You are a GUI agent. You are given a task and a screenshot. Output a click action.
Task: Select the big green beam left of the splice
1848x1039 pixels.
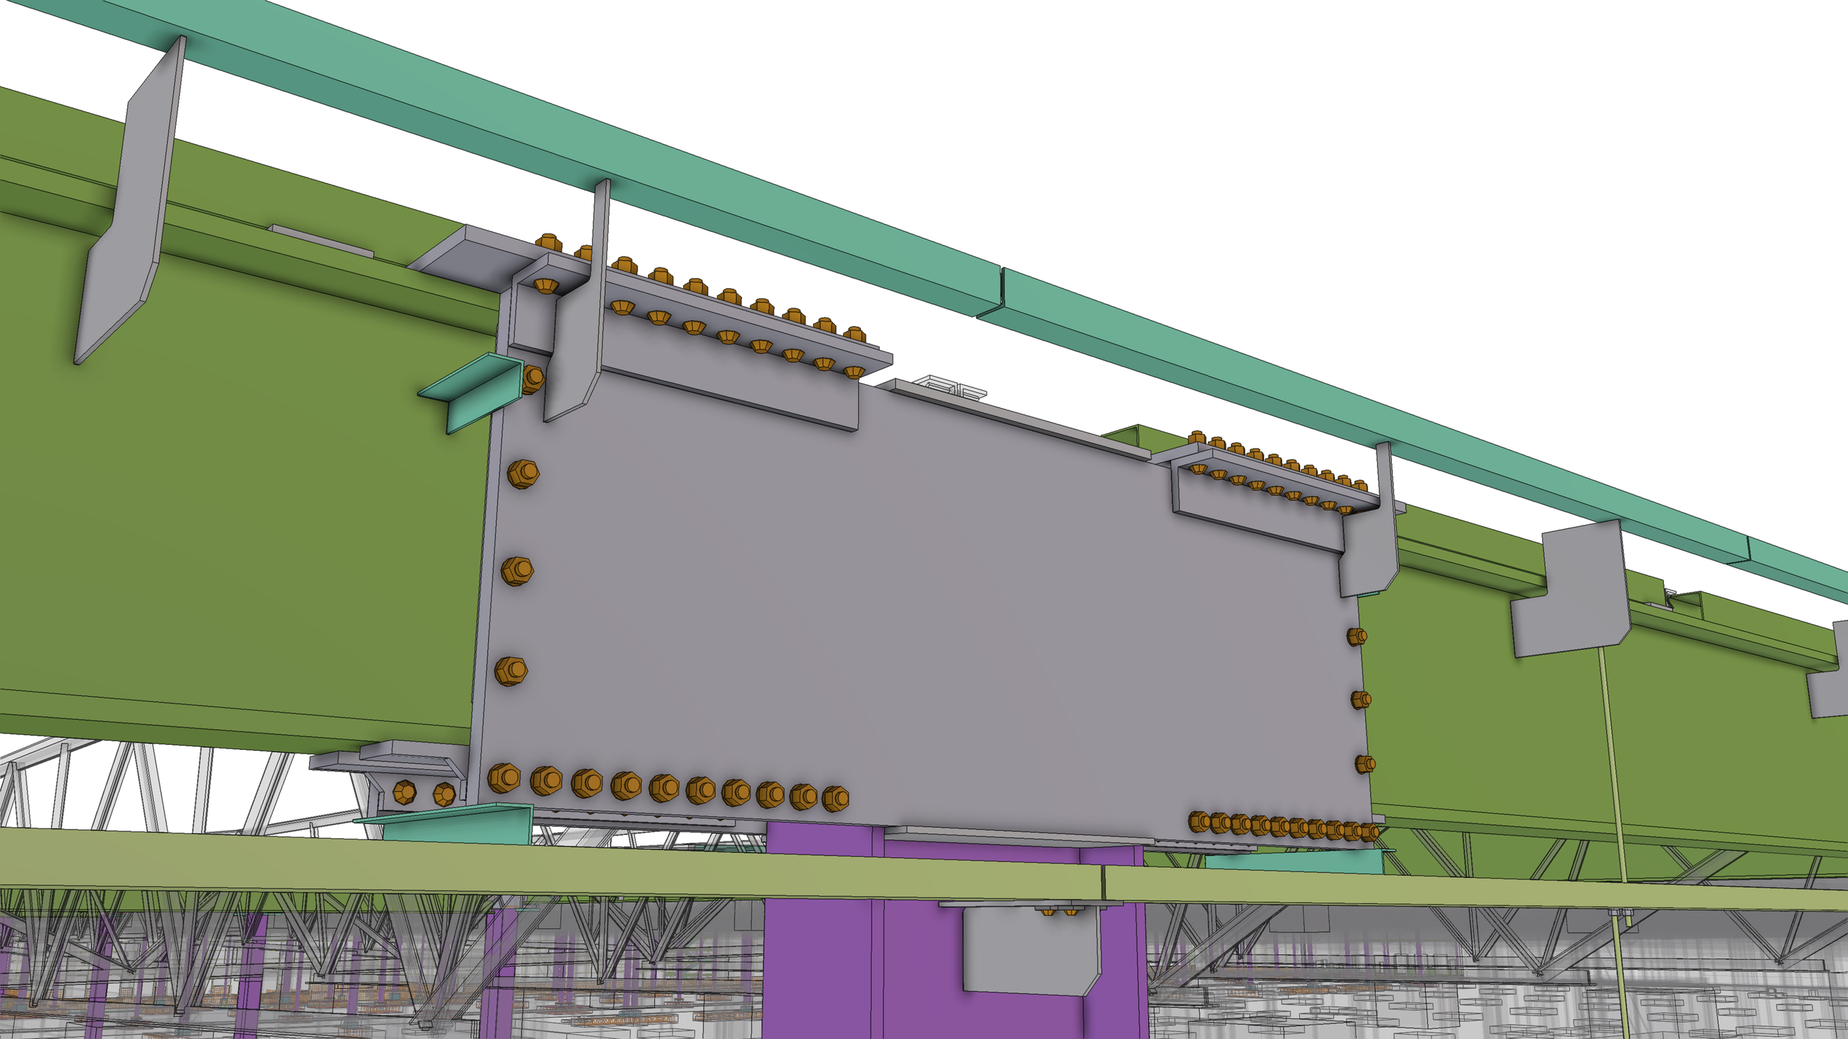click(237, 473)
